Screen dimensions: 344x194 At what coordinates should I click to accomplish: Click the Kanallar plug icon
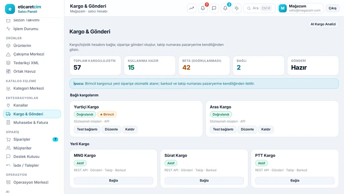point(8,105)
